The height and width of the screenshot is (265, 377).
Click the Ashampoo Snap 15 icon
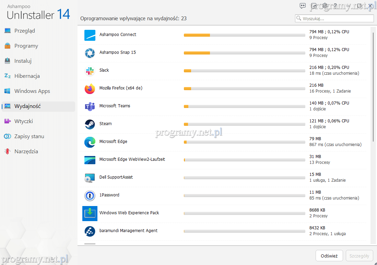[x=90, y=53]
